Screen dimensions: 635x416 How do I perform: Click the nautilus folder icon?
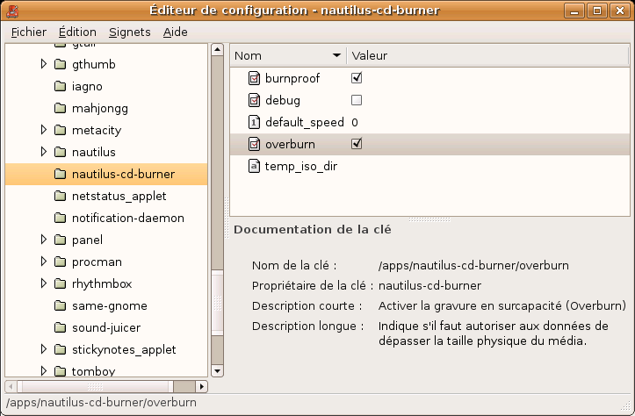[61, 152]
